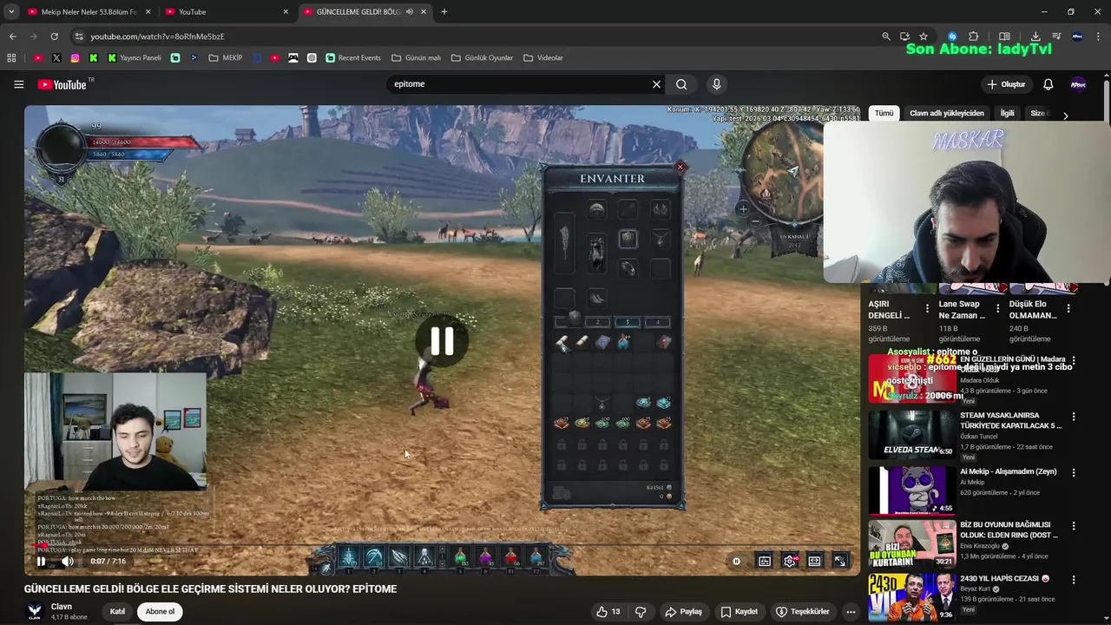Click the Katıl join button
This screenshot has height=625, width=1111.
point(117,612)
